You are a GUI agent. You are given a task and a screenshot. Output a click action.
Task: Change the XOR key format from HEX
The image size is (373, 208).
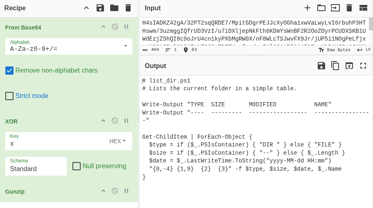point(118,141)
